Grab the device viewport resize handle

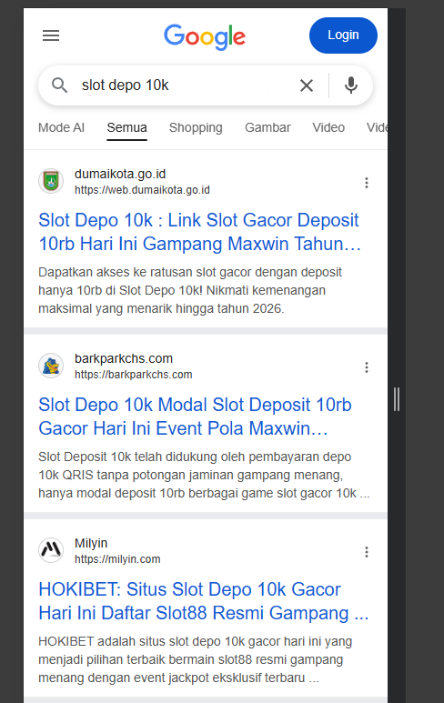click(x=397, y=399)
